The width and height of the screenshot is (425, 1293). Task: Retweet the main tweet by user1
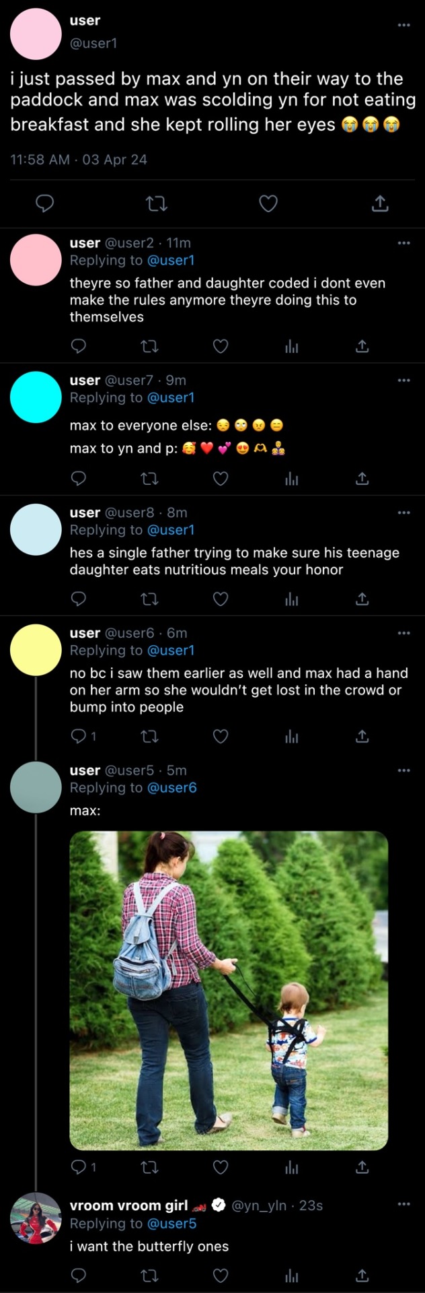[157, 203]
